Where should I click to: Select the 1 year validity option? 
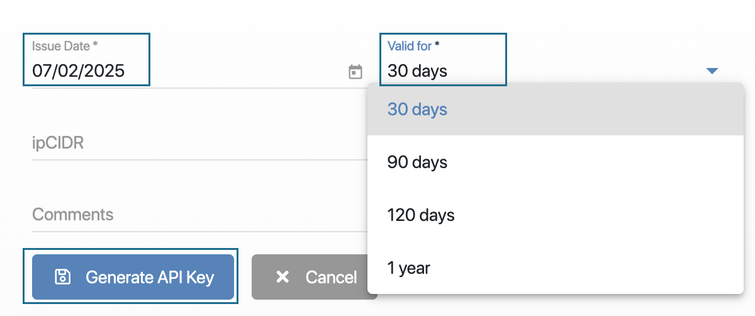[x=408, y=268]
